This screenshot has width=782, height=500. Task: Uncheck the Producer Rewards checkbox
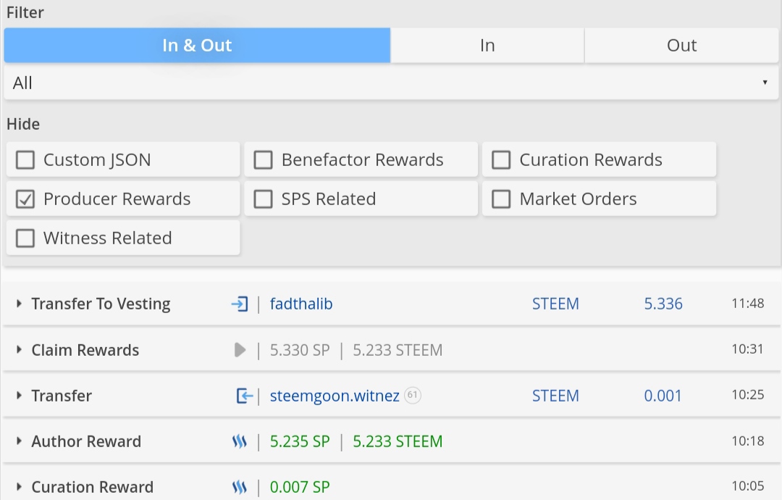pyautogui.click(x=25, y=199)
